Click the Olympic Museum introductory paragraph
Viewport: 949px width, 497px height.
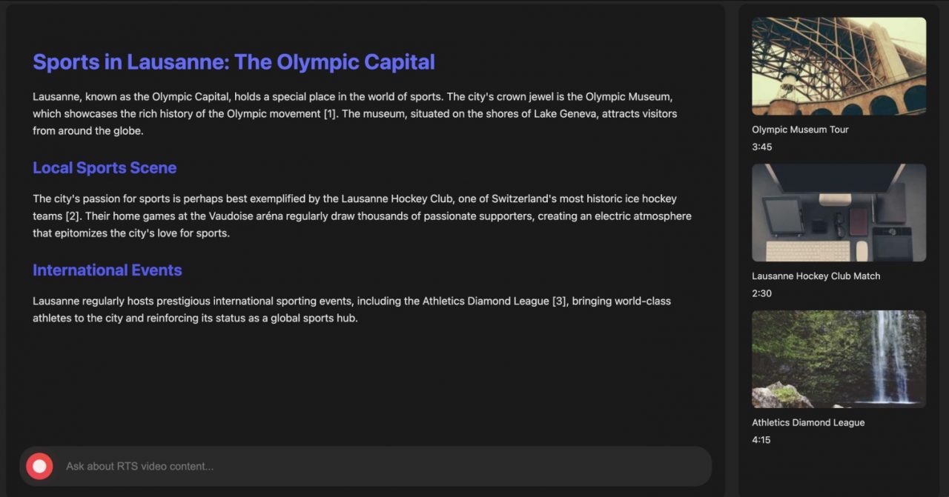[354, 114]
